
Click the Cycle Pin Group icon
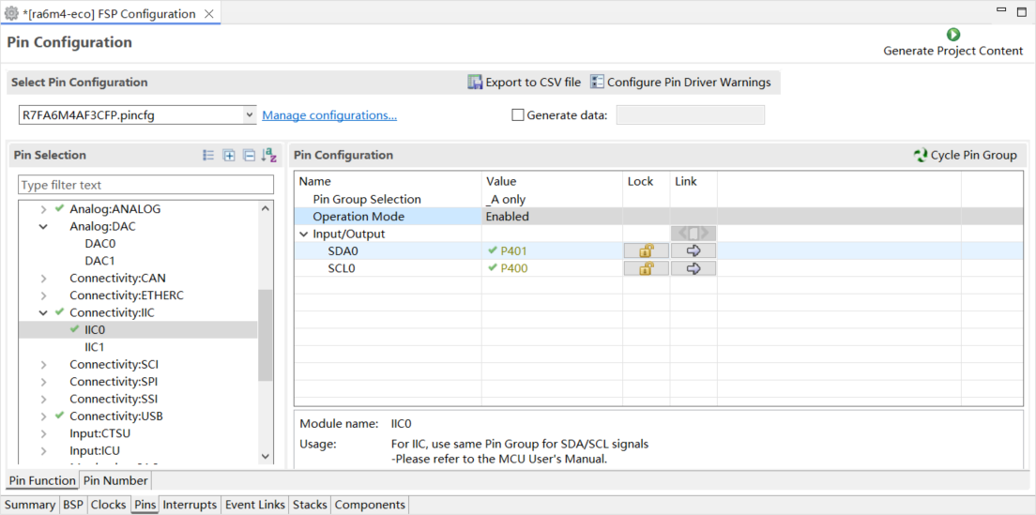point(921,155)
